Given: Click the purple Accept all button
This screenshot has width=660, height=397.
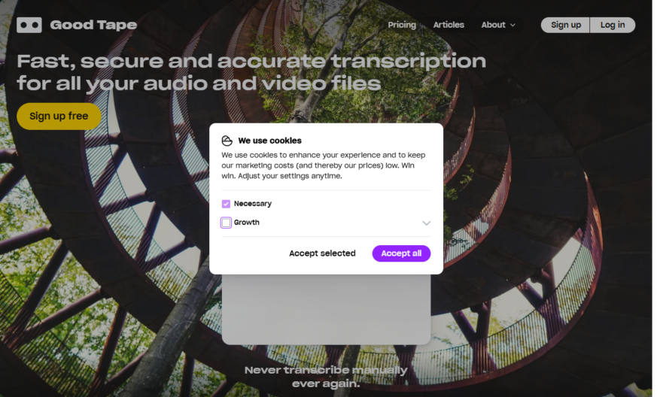Looking at the screenshot, I should click(x=401, y=253).
